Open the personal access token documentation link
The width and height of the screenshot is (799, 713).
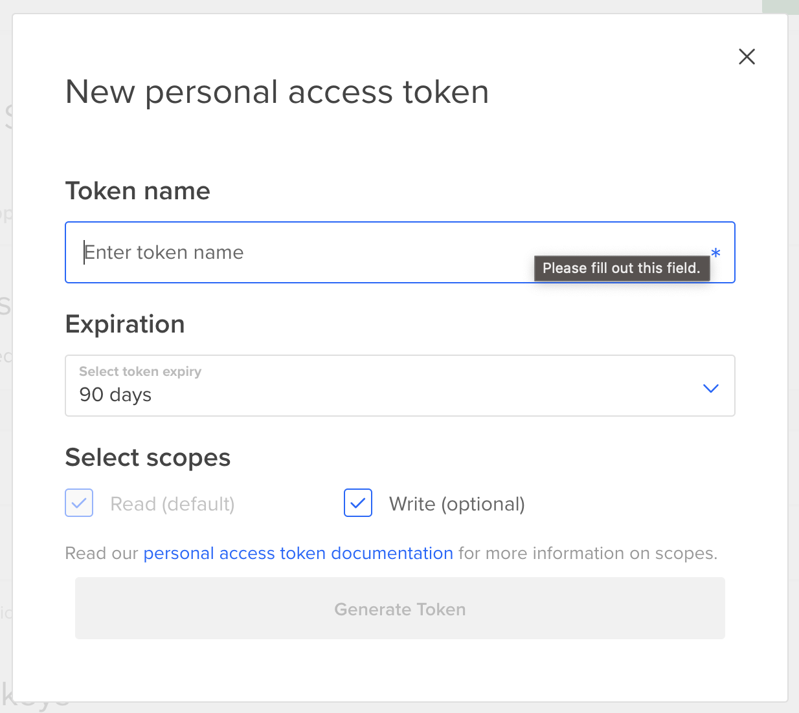(297, 553)
